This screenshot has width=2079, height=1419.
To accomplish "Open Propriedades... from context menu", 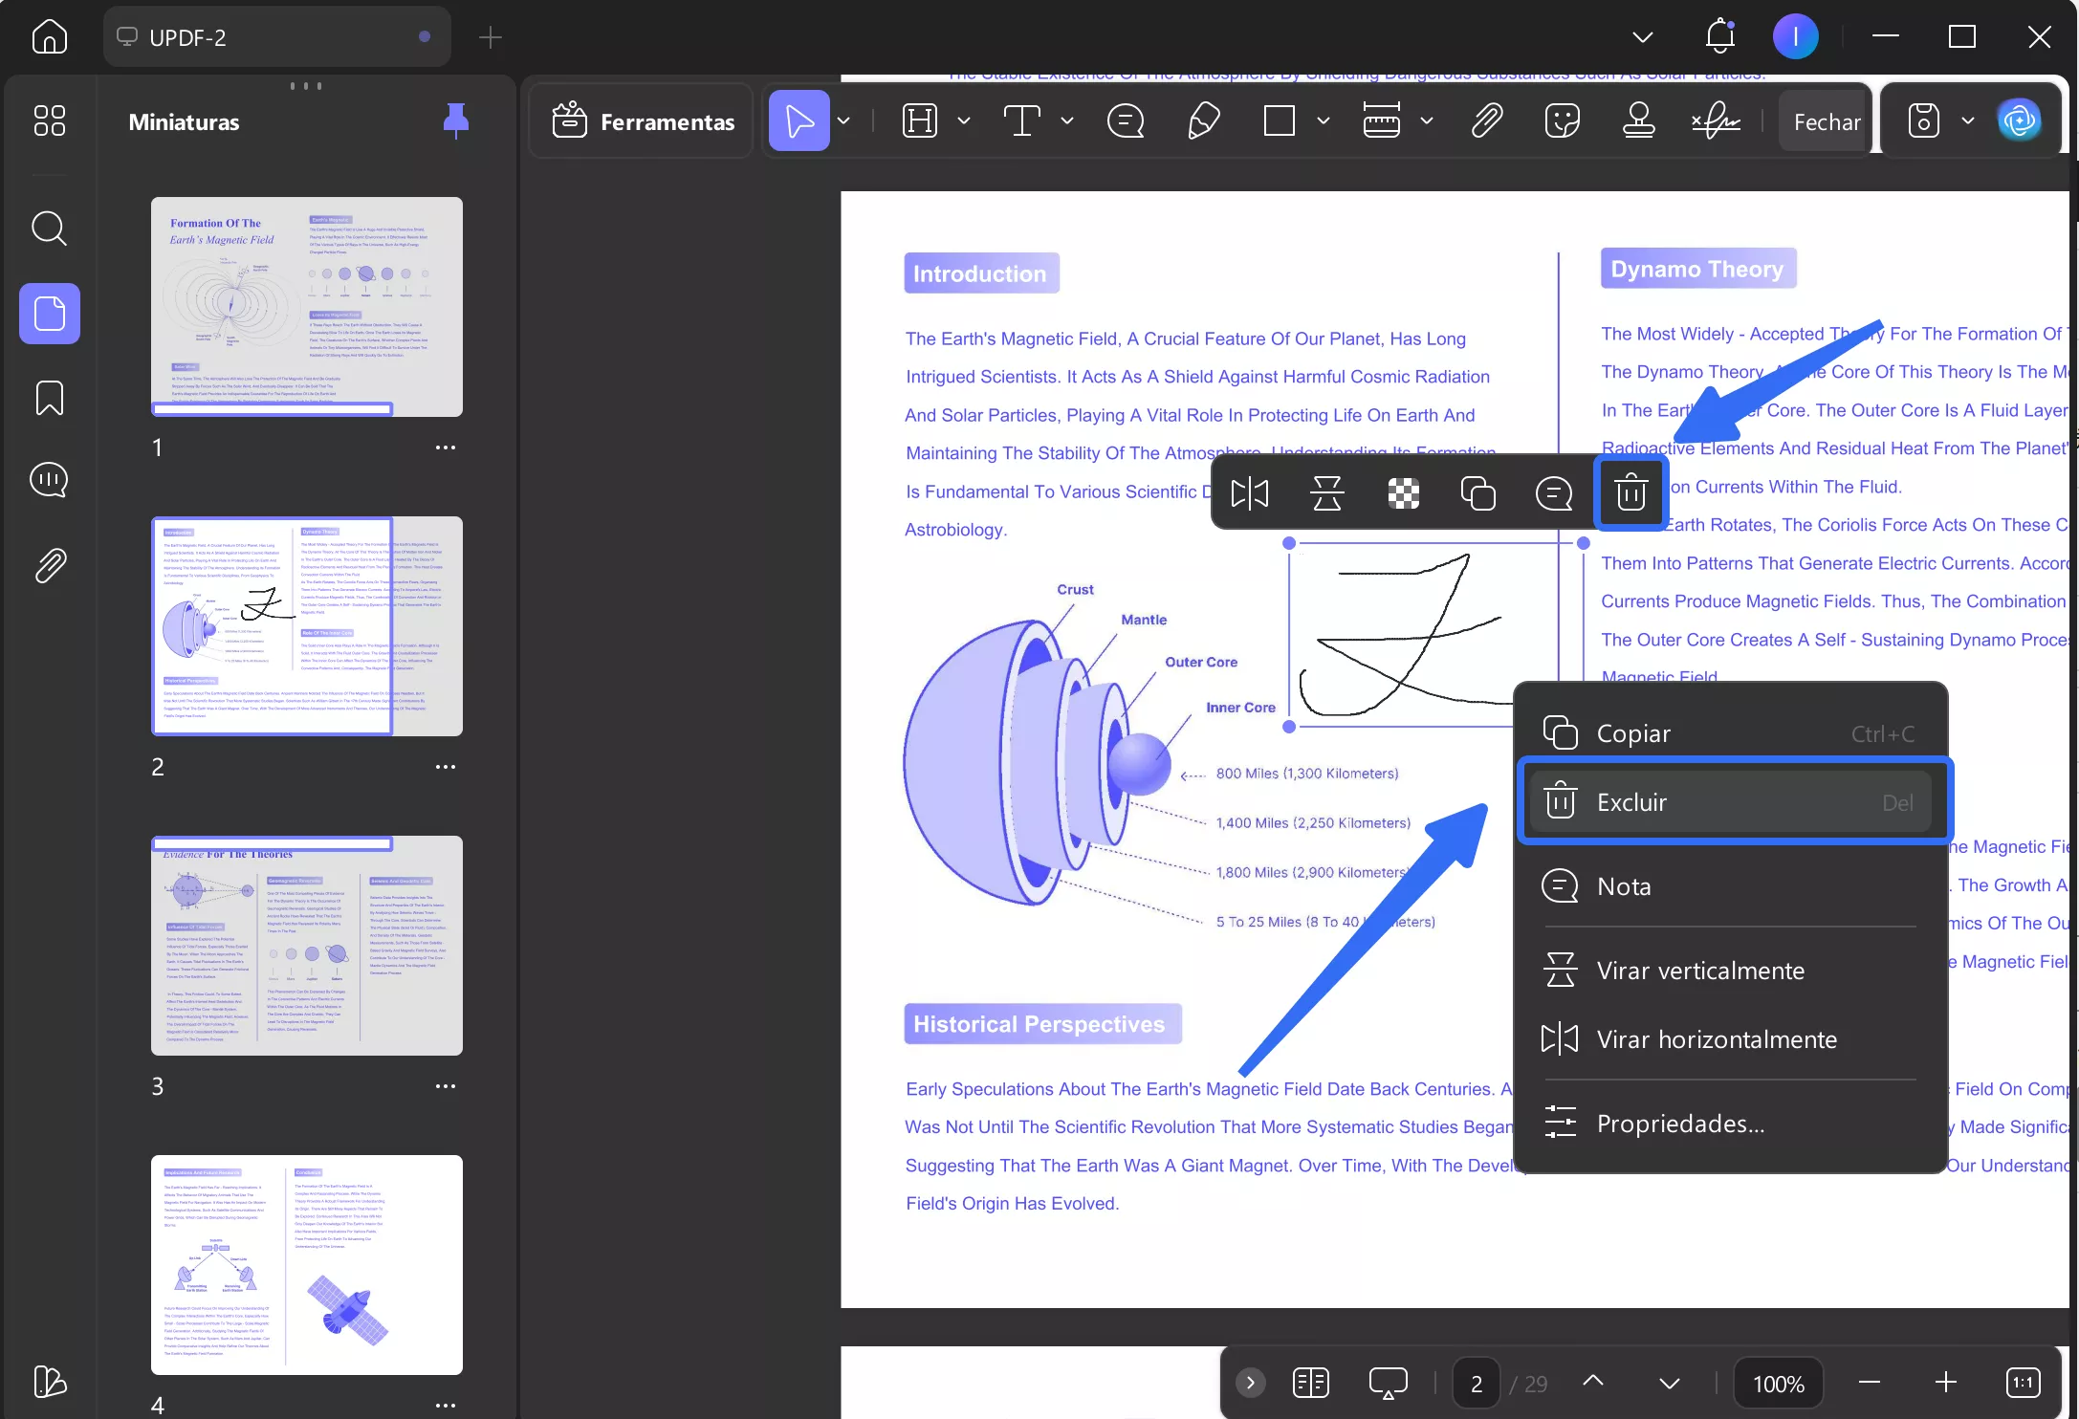I will (x=1731, y=1124).
